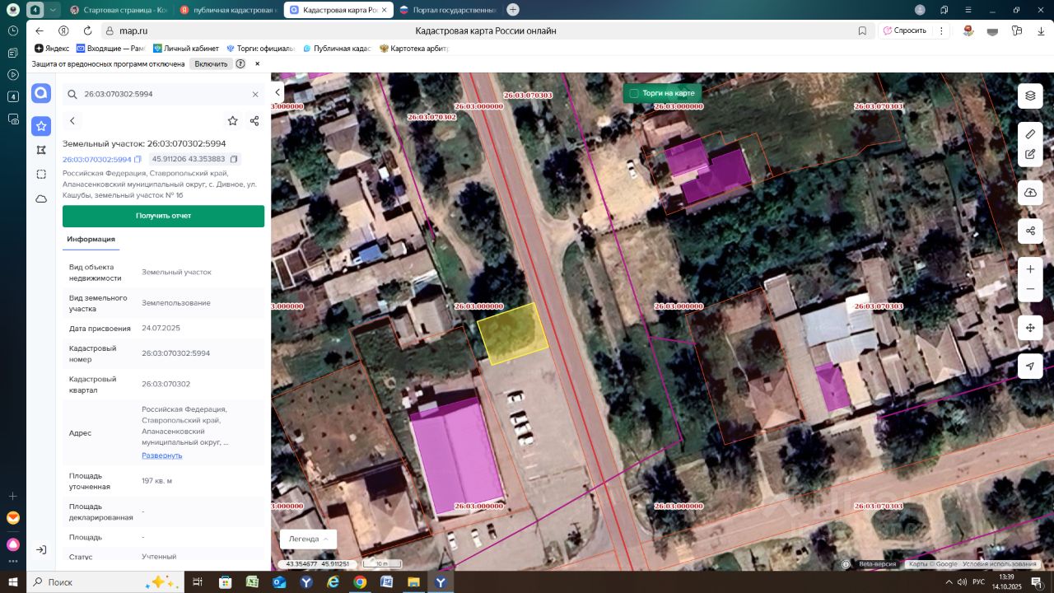The height and width of the screenshot is (593, 1054).
Task: Open the Торги bookmark
Action: [260, 49]
